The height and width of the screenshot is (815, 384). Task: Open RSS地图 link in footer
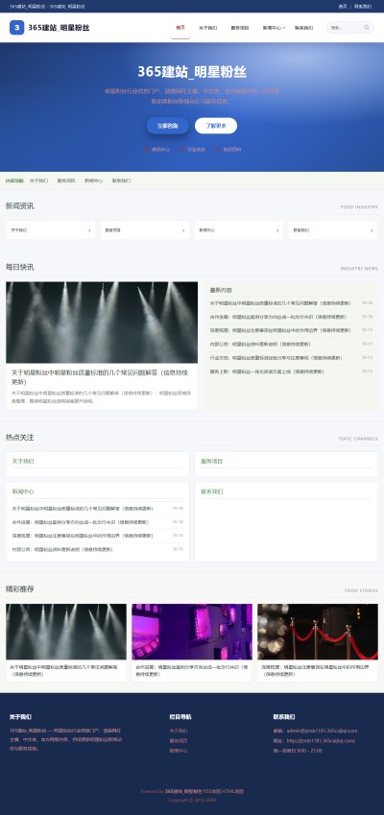pyautogui.click(x=211, y=791)
